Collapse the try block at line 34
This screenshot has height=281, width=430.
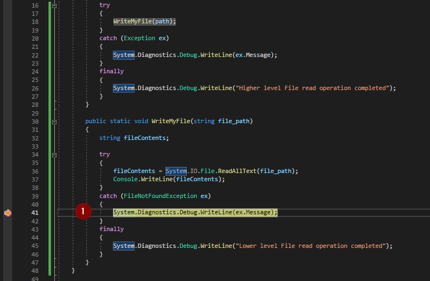tap(54, 155)
